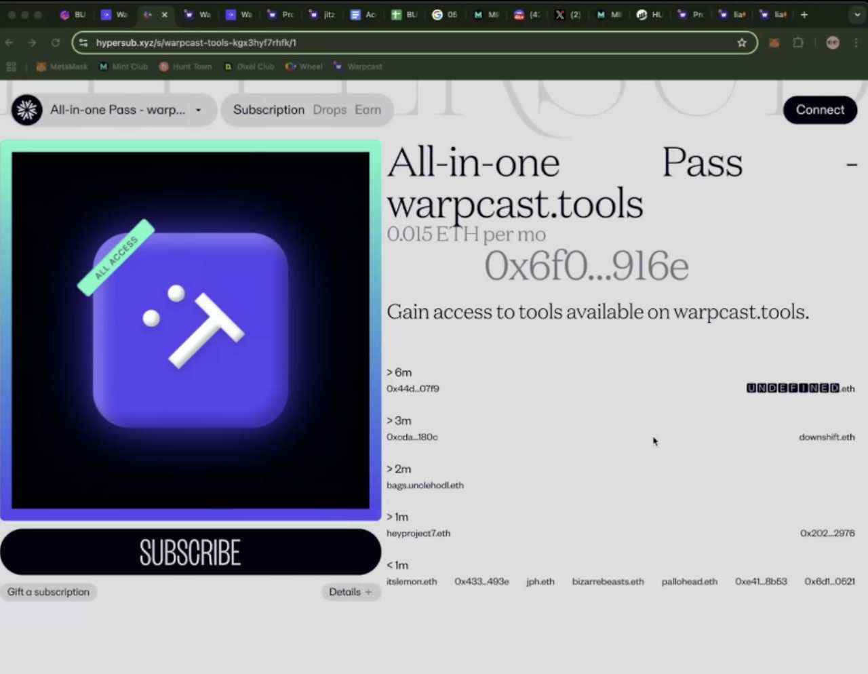The image size is (868, 674).
Task: Open subscriber 0xcda...180c
Action: click(x=412, y=437)
